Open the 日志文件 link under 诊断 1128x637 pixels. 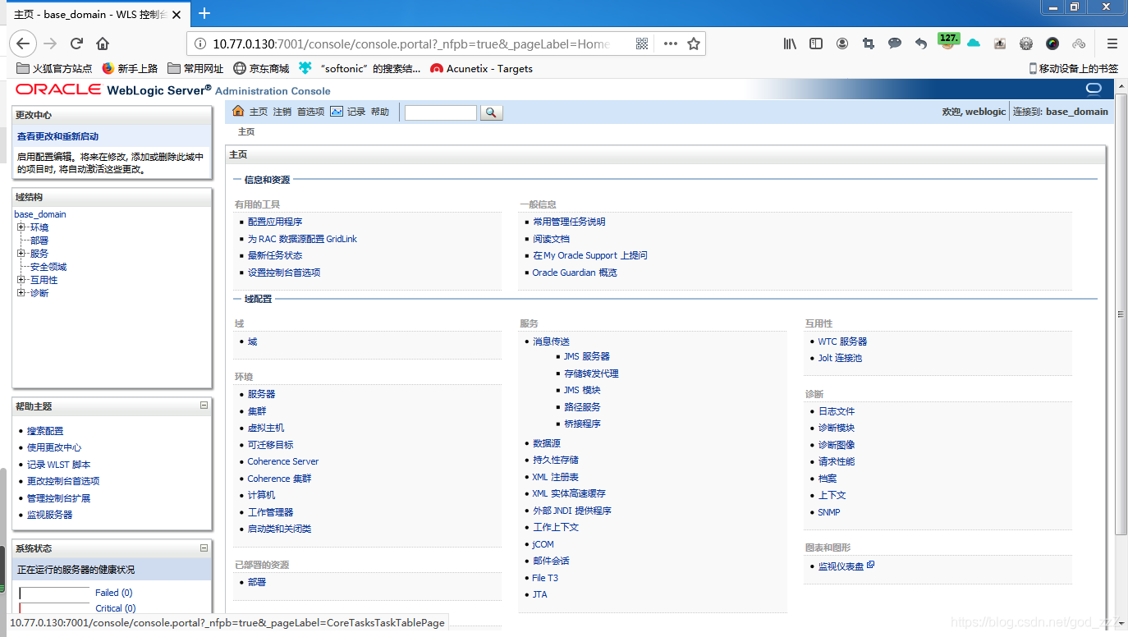pos(837,411)
